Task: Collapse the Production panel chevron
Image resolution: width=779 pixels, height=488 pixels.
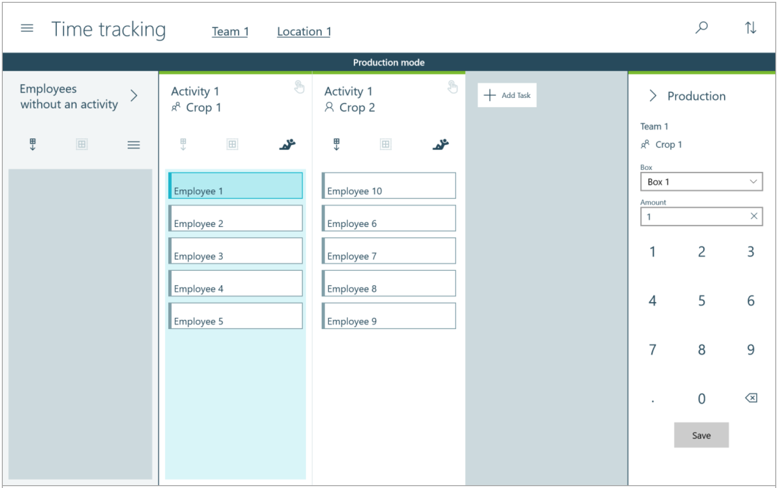Action: pos(653,96)
